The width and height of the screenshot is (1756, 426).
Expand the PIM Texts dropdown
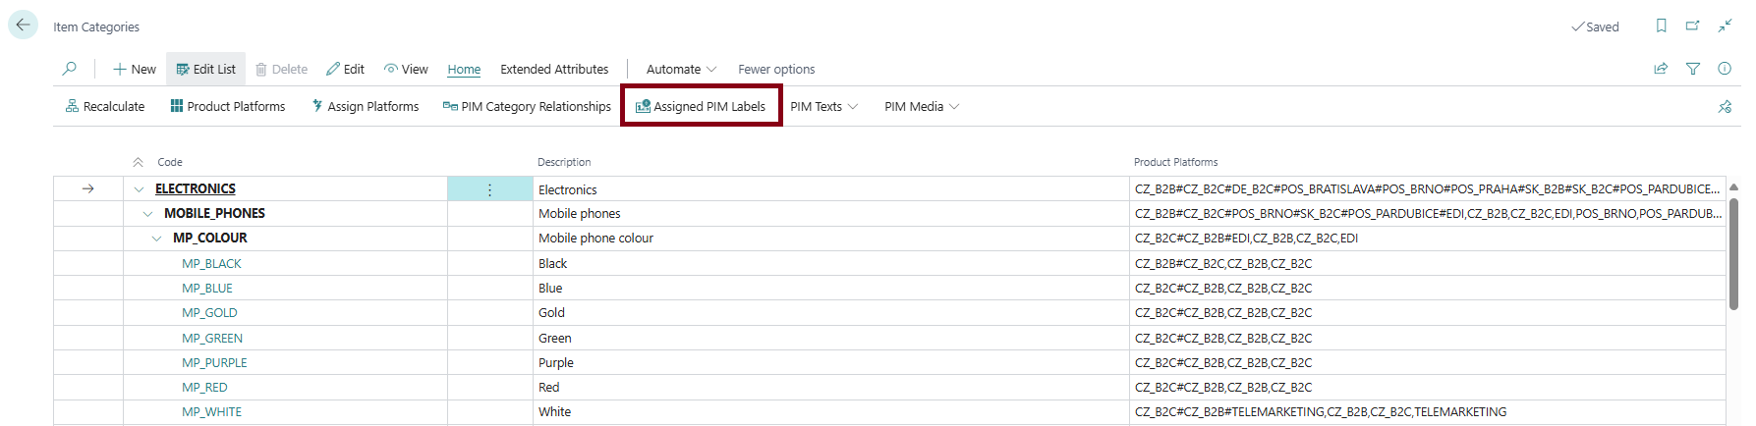(x=823, y=106)
